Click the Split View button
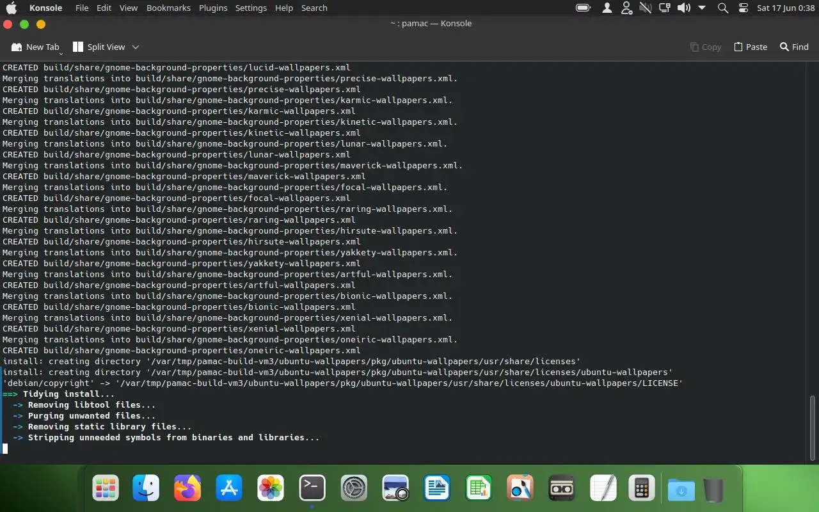The height and width of the screenshot is (512, 819). 99,47
